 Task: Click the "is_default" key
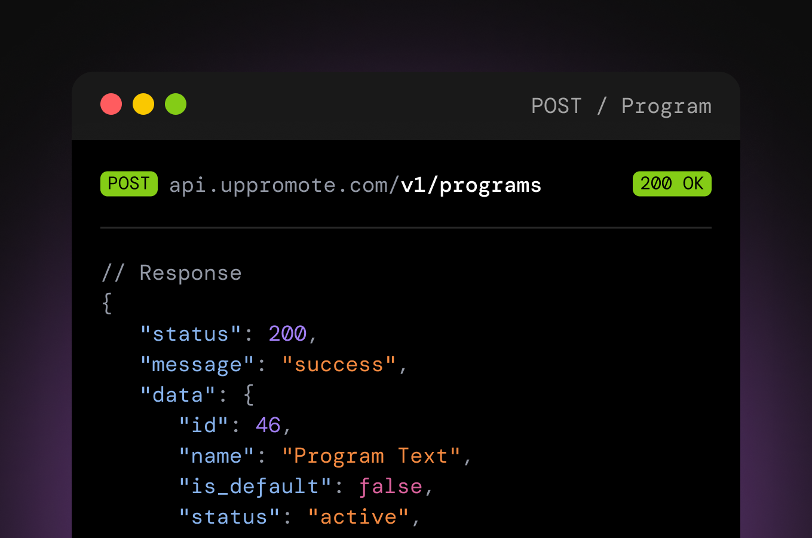click(255, 487)
